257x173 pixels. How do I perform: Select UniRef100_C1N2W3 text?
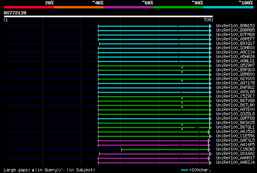click(235, 149)
